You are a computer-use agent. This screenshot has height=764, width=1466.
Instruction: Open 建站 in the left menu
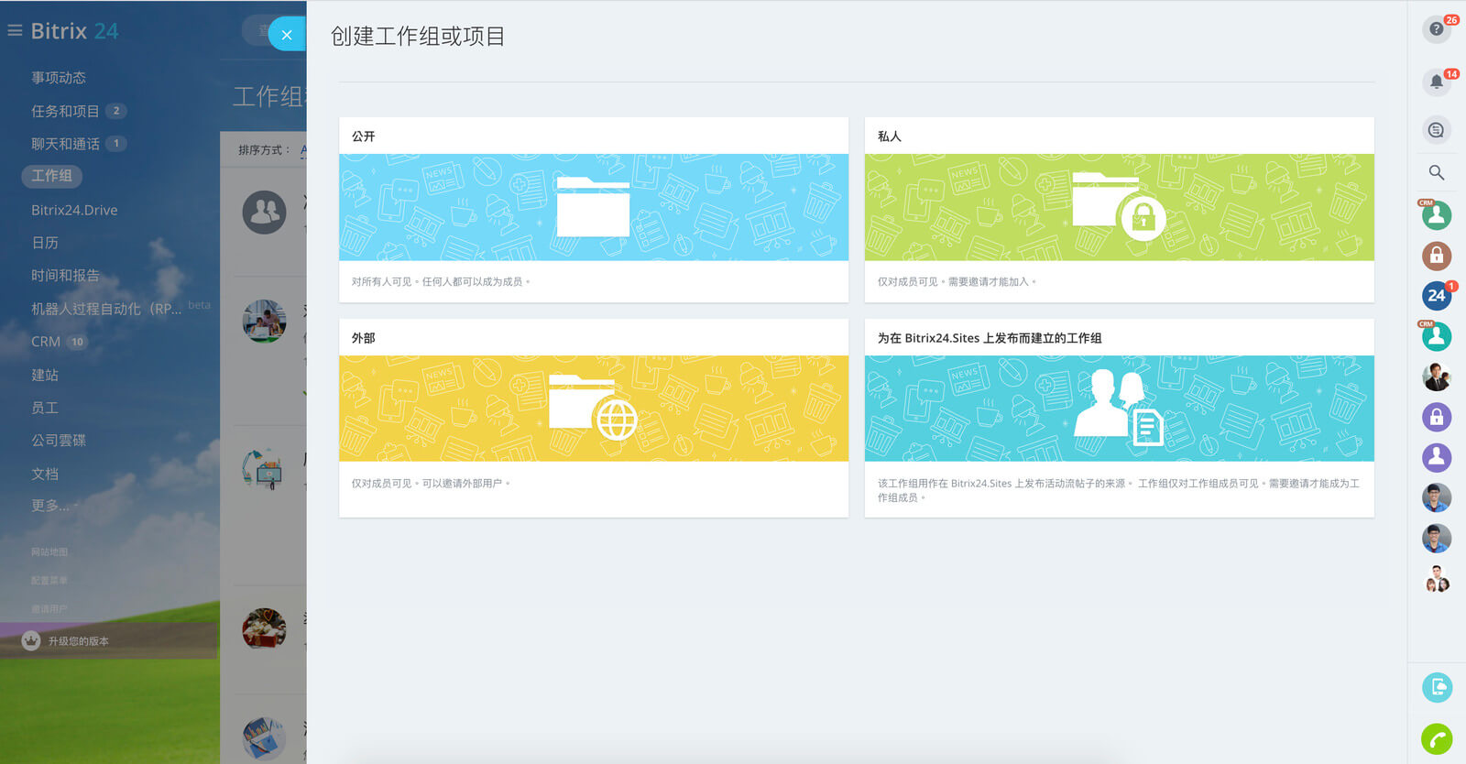45,375
